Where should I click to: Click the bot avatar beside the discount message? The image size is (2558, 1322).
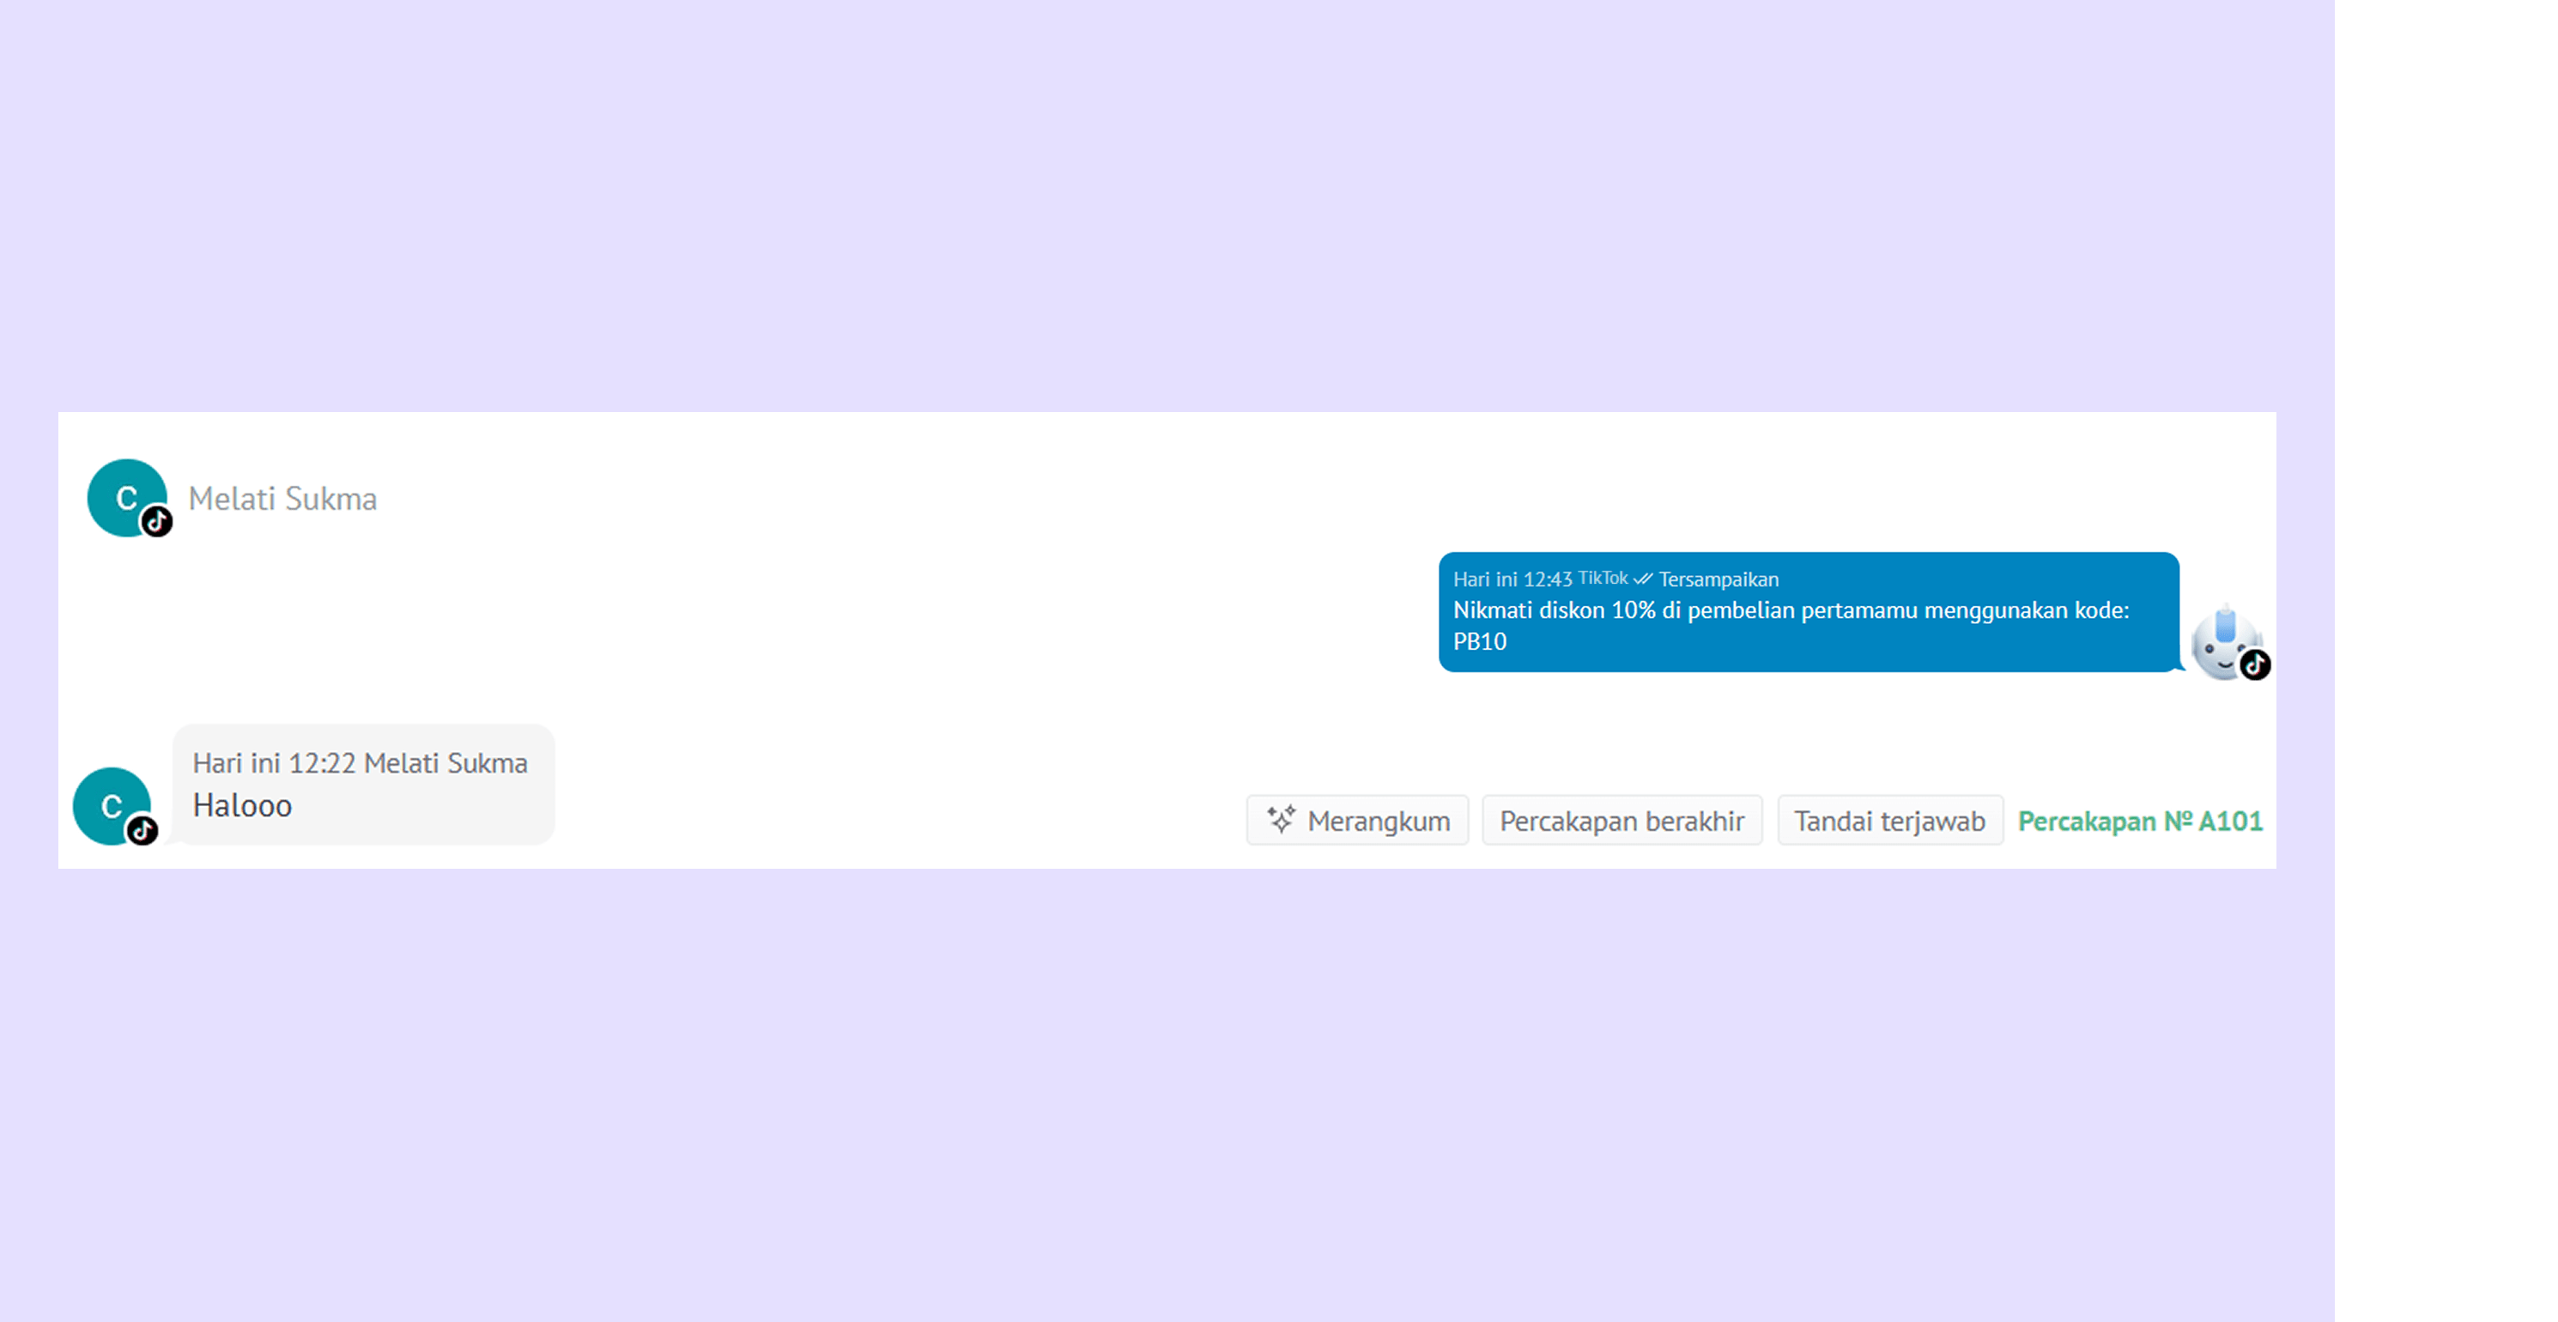pos(2228,643)
